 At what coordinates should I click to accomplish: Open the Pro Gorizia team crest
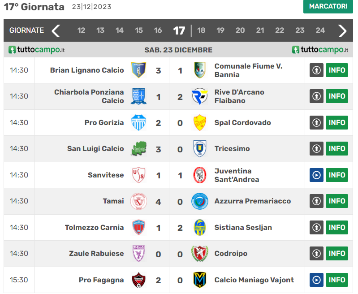138,123
